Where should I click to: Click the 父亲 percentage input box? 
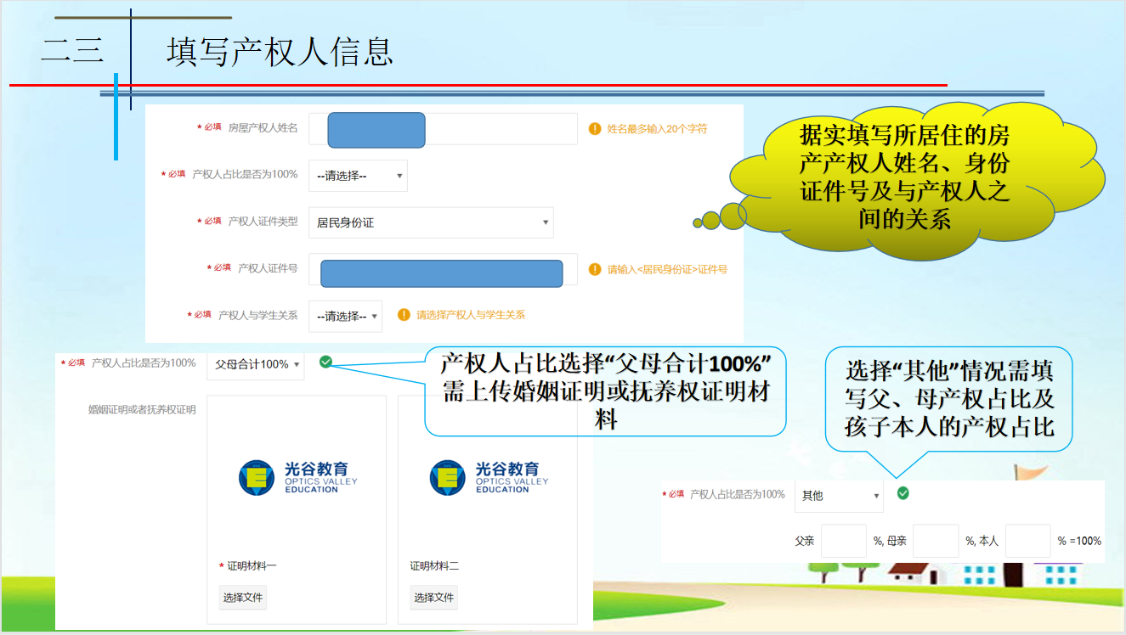tap(844, 541)
